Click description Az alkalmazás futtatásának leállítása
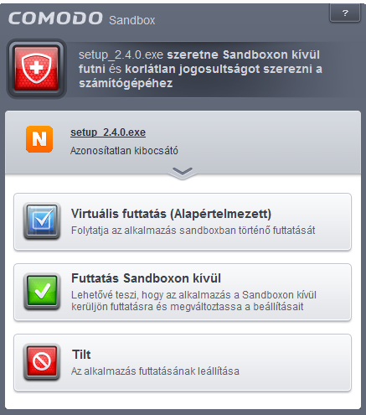This screenshot has height=415, width=366. pos(155,371)
